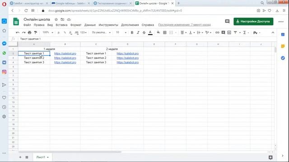The width and height of the screenshot is (289, 162).
Task: Collapse the toolbar with up chevron
Action: 273,32
